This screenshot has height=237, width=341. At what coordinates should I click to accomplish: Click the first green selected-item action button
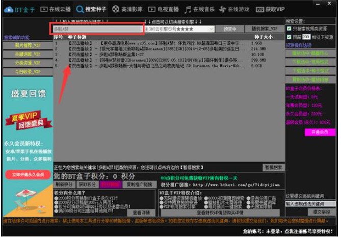pos(310,54)
